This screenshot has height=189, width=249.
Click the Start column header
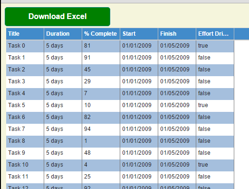(x=139, y=34)
